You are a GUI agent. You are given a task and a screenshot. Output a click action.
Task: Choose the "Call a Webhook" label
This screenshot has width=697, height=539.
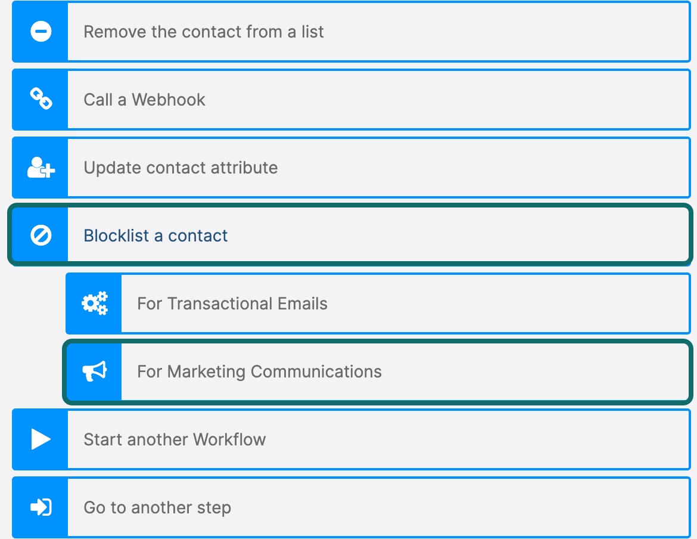pos(144,100)
